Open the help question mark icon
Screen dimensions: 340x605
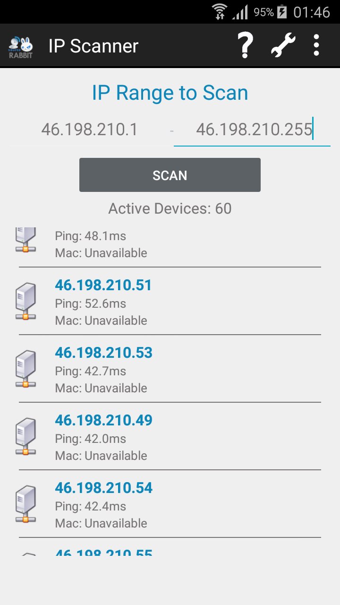(245, 45)
